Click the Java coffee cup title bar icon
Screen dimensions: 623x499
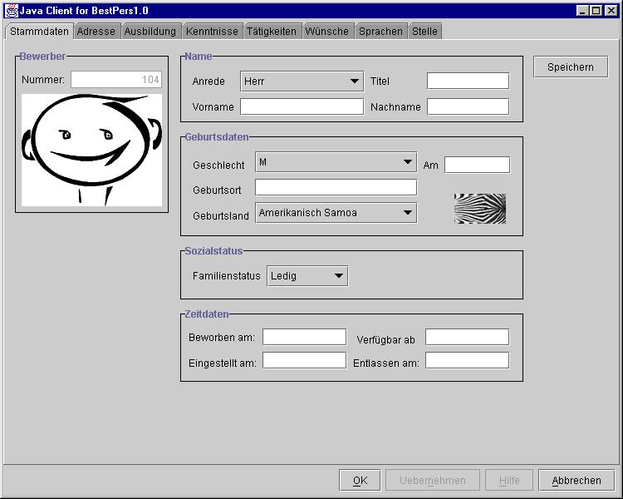click(x=12, y=10)
